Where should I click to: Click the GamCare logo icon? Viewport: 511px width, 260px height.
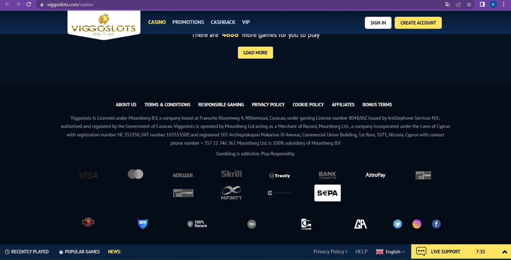coord(306,224)
